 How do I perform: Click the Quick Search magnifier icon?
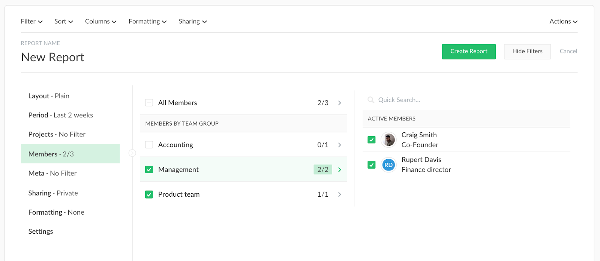(371, 100)
